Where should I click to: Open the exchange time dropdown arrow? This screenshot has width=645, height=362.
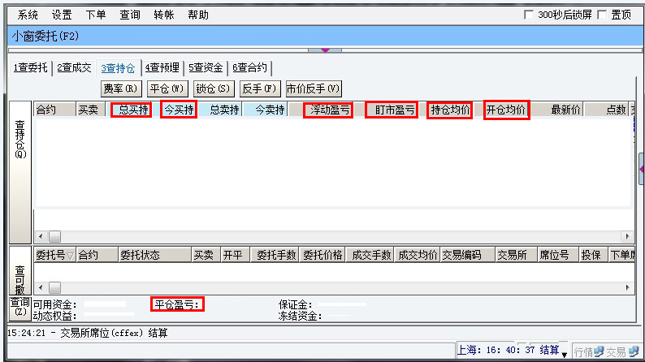(x=565, y=354)
